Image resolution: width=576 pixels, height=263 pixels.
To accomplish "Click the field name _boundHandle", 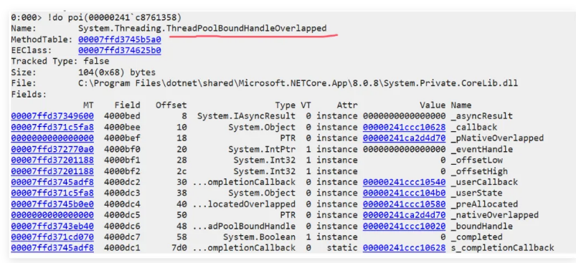I will tap(481, 226).
